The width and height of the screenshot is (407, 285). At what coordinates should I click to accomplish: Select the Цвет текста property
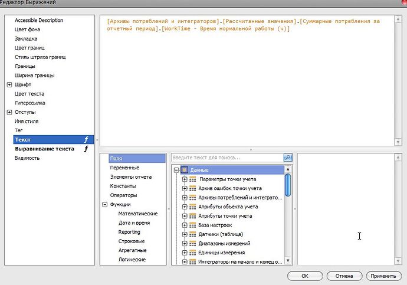(x=29, y=94)
